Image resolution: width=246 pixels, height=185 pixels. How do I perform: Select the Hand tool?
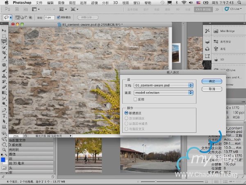tap(4, 144)
